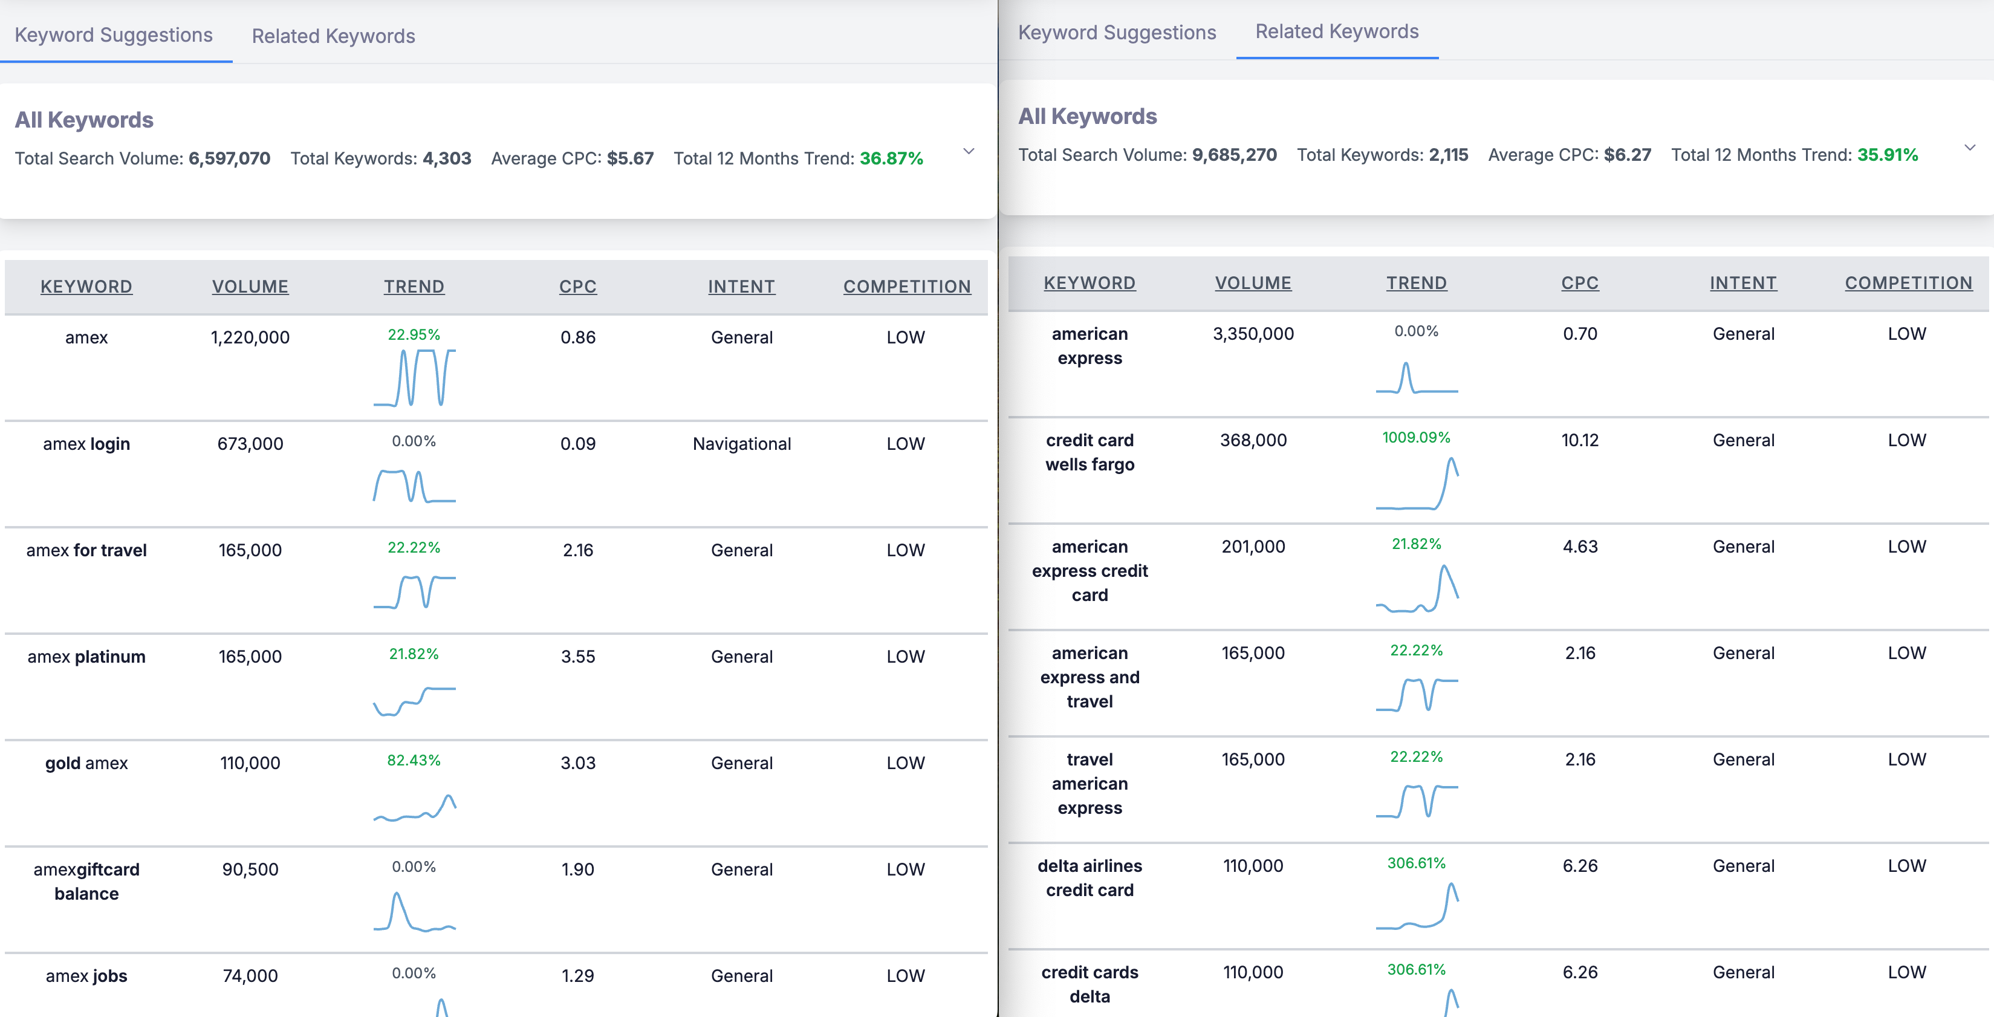Expand the All Keywords summary on left panel
This screenshot has width=1994, height=1017.
pyautogui.click(x=969, y=152)
